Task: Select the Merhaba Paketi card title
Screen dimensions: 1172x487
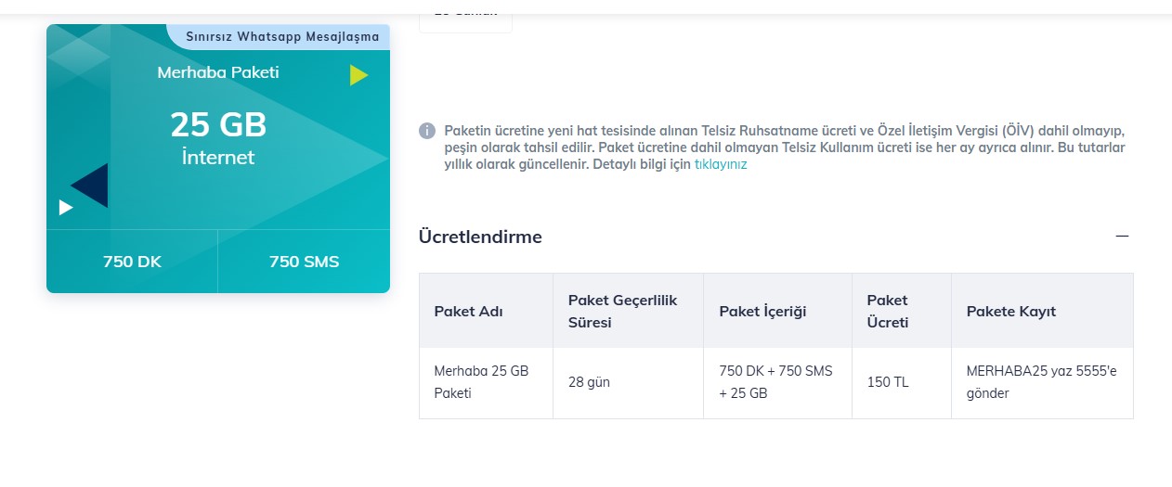Action: point(218,72)
